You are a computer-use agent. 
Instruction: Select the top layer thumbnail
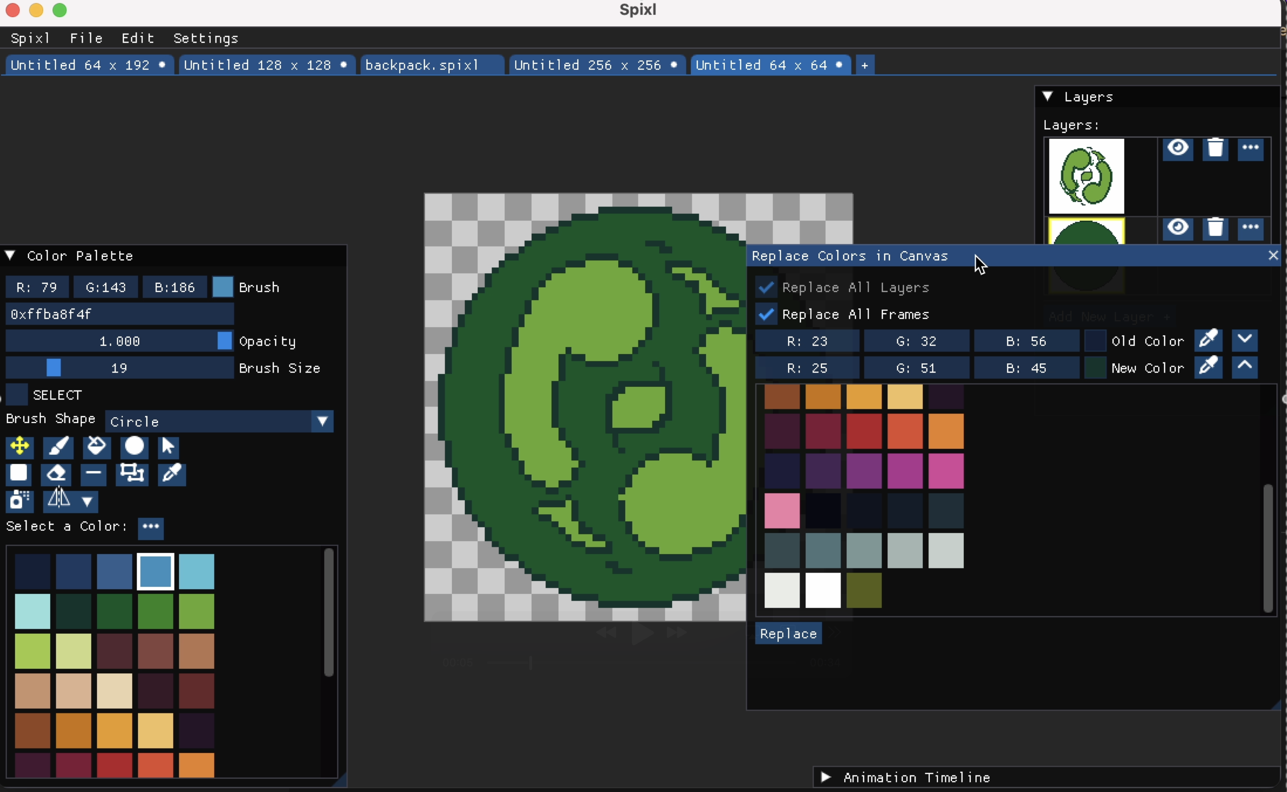tap(1086, 176)
